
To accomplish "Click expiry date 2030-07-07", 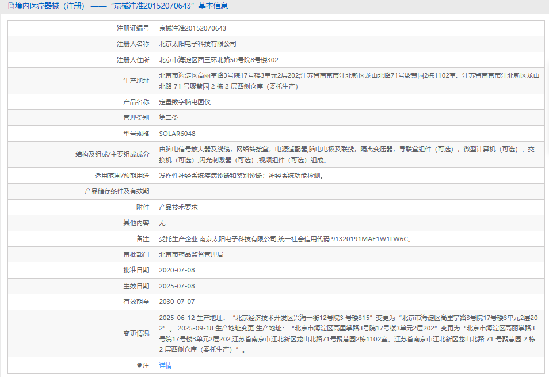I will tap(177, 302).
